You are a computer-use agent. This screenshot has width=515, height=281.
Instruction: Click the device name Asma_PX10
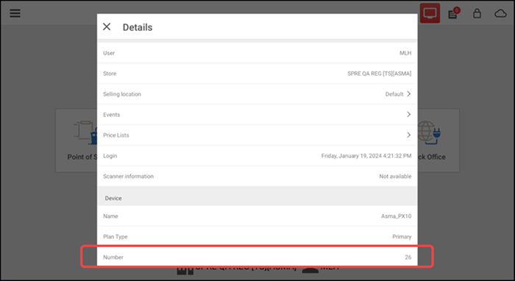coord(396,216)
